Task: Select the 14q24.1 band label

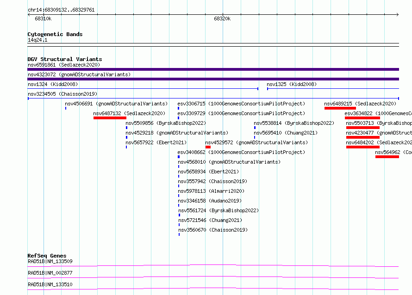Action: click(37, 40)
